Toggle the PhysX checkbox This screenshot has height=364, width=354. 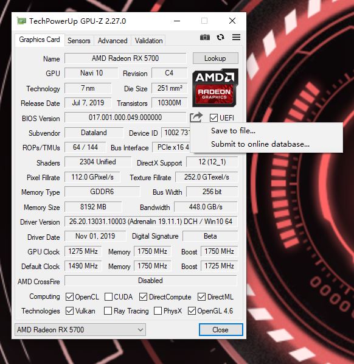158,311
